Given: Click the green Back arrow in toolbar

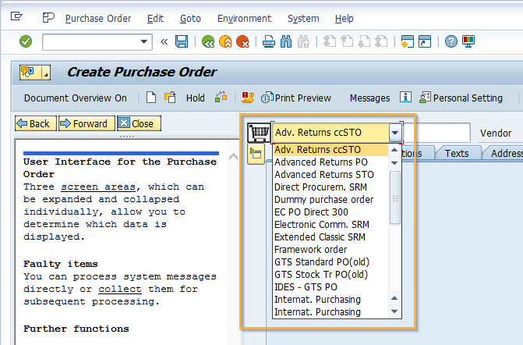Looking at the screenshot, I should (x=207, y=41).
